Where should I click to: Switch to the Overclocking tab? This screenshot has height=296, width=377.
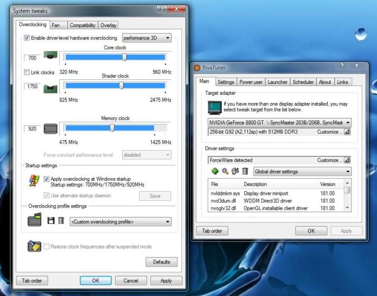(x=33, y=25)
